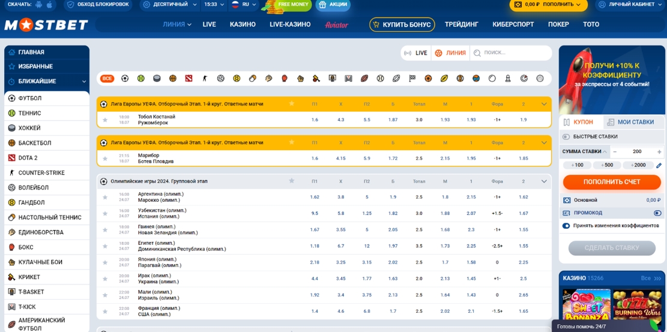Open НАСТОЛЬНЫЙ ТЕННИС in the sidebar
The width and height of the screenshot is (667, 332).
coord(47,217)
